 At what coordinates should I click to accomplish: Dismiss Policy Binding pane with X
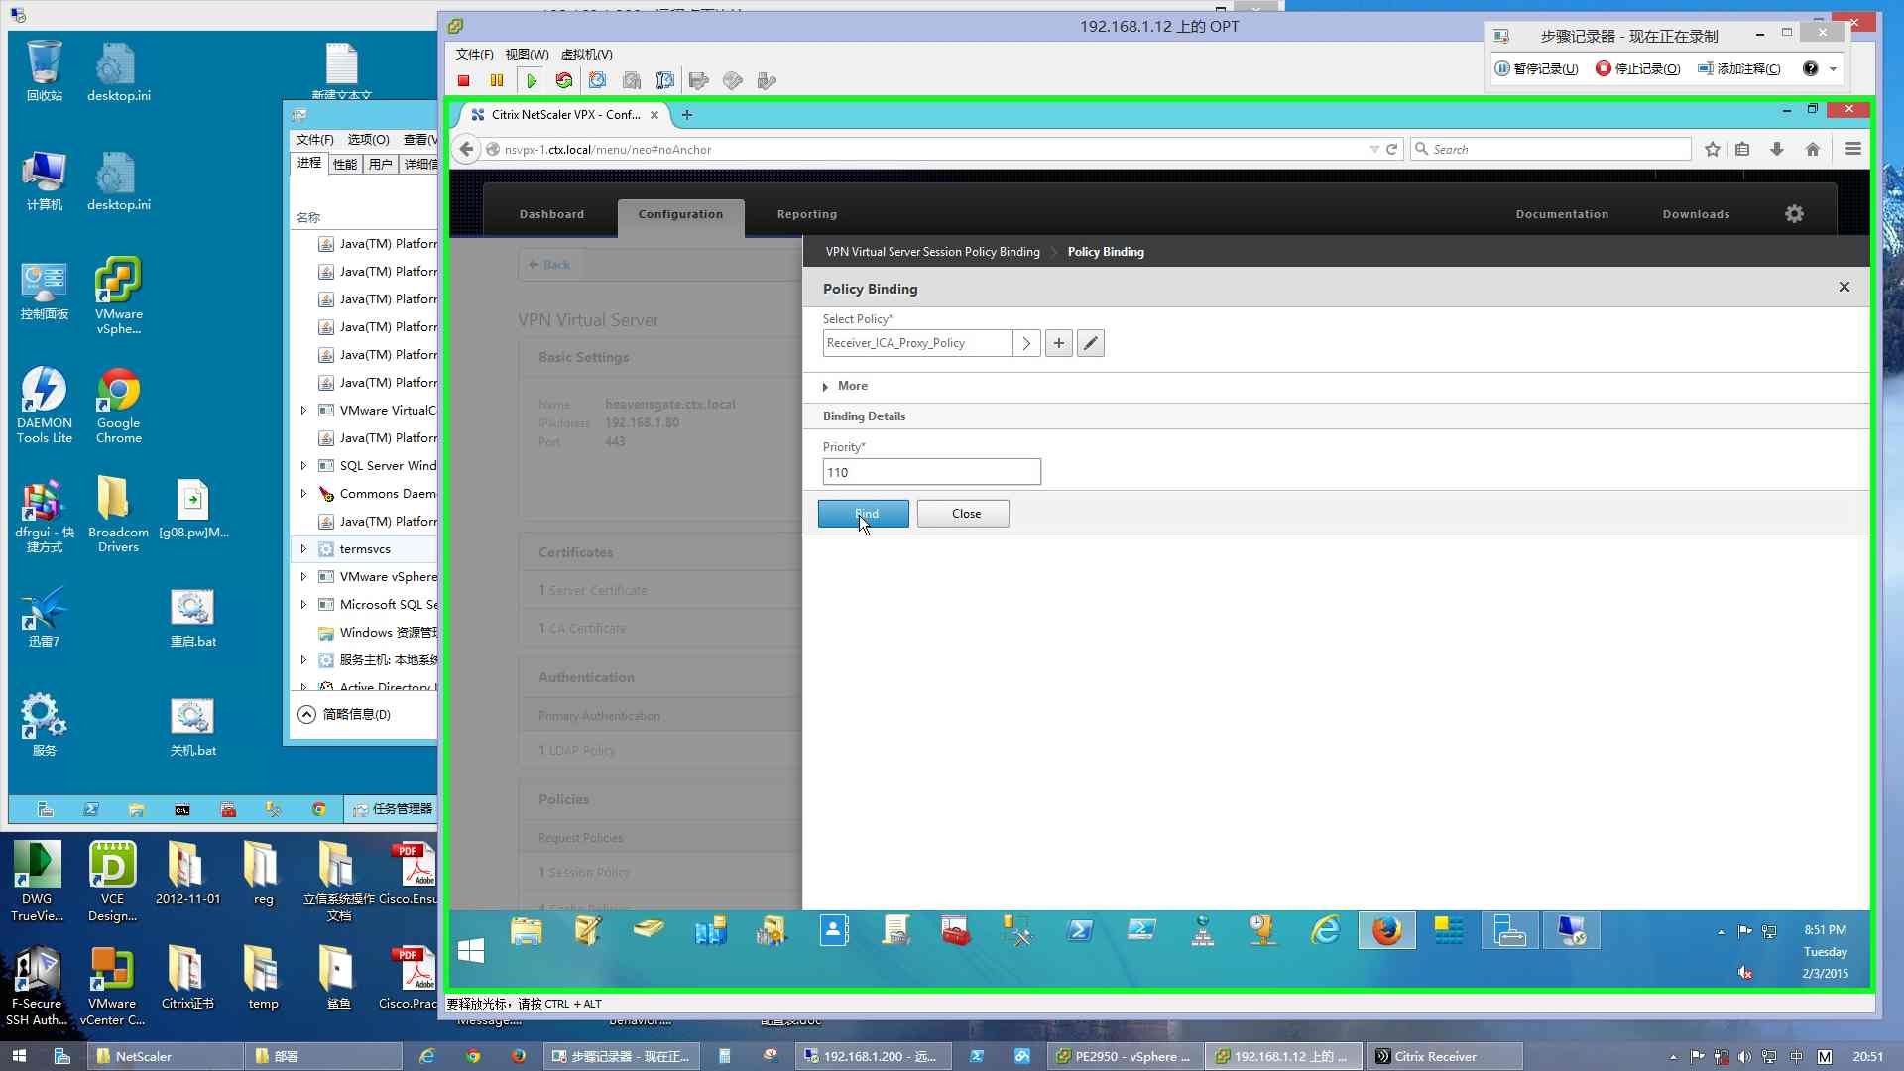tap(1844, 288)
